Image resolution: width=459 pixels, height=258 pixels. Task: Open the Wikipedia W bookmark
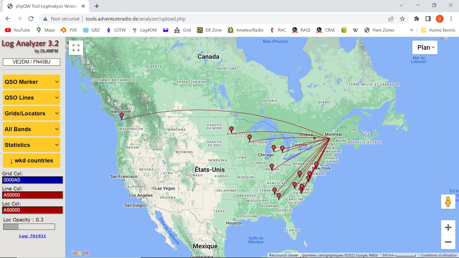[355, 30]
